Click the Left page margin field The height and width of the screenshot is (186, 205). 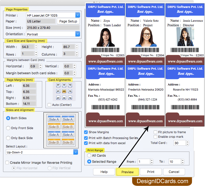[x=29, y=86]
